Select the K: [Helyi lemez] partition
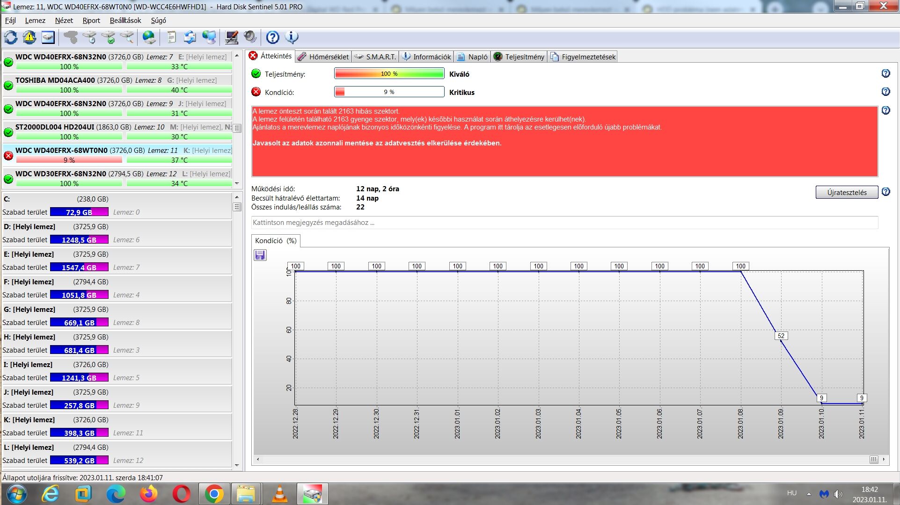Screen dimensions: 900x505 (117, 426)
